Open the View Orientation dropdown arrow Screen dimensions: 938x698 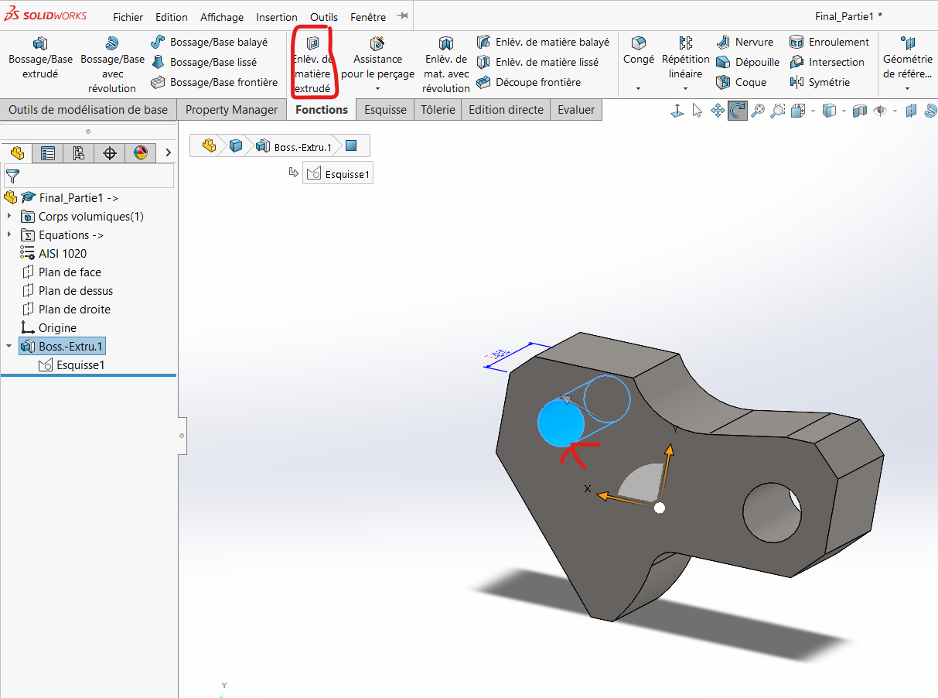(813, 111)
